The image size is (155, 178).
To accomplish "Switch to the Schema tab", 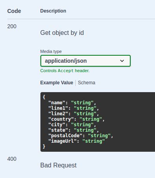I will pos(86,83).
